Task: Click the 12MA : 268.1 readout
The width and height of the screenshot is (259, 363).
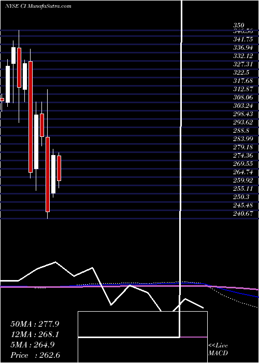Action: click(35, 334)
